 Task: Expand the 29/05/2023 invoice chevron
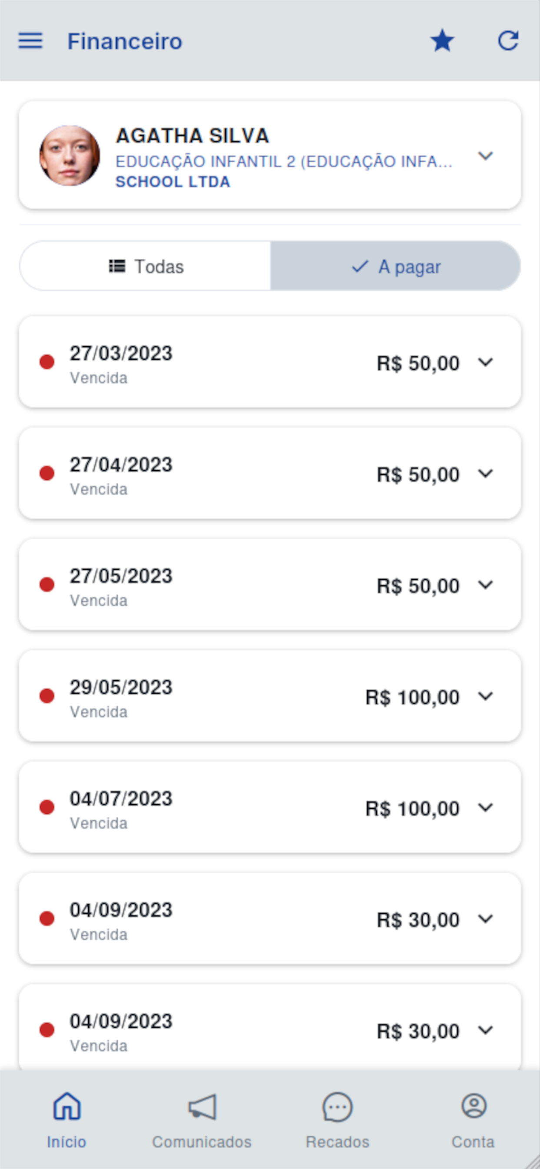tap(485, 696)
